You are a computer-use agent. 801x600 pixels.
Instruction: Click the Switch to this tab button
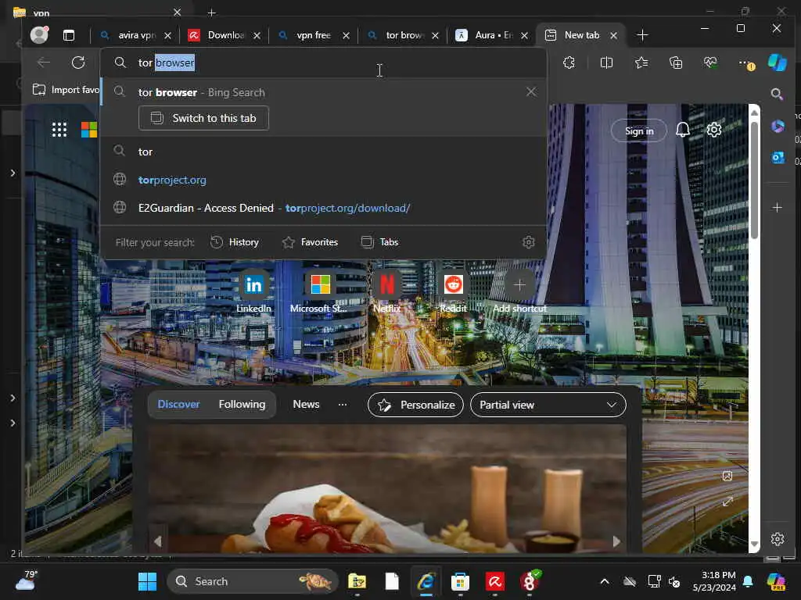tap(203, 119)
